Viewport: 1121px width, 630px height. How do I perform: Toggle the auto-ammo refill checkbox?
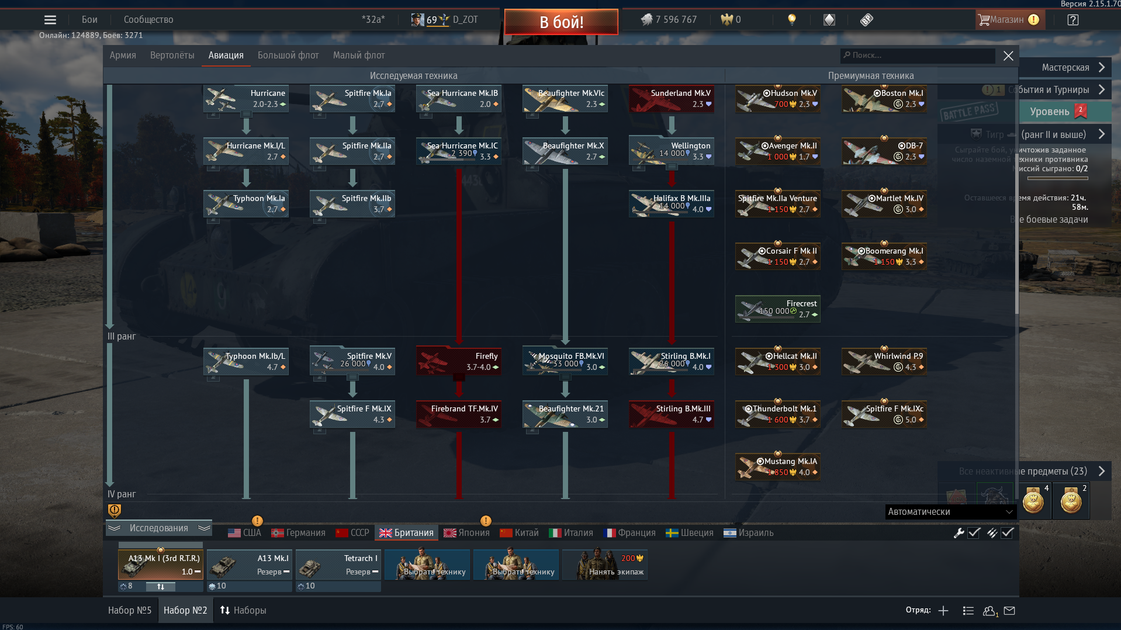coord(1007,532)
